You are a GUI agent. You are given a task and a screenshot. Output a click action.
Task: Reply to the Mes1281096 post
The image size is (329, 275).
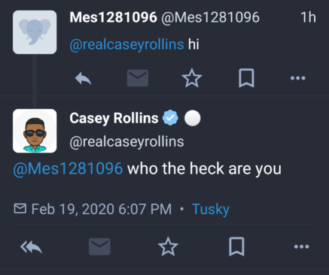click(x=84, y=78)
